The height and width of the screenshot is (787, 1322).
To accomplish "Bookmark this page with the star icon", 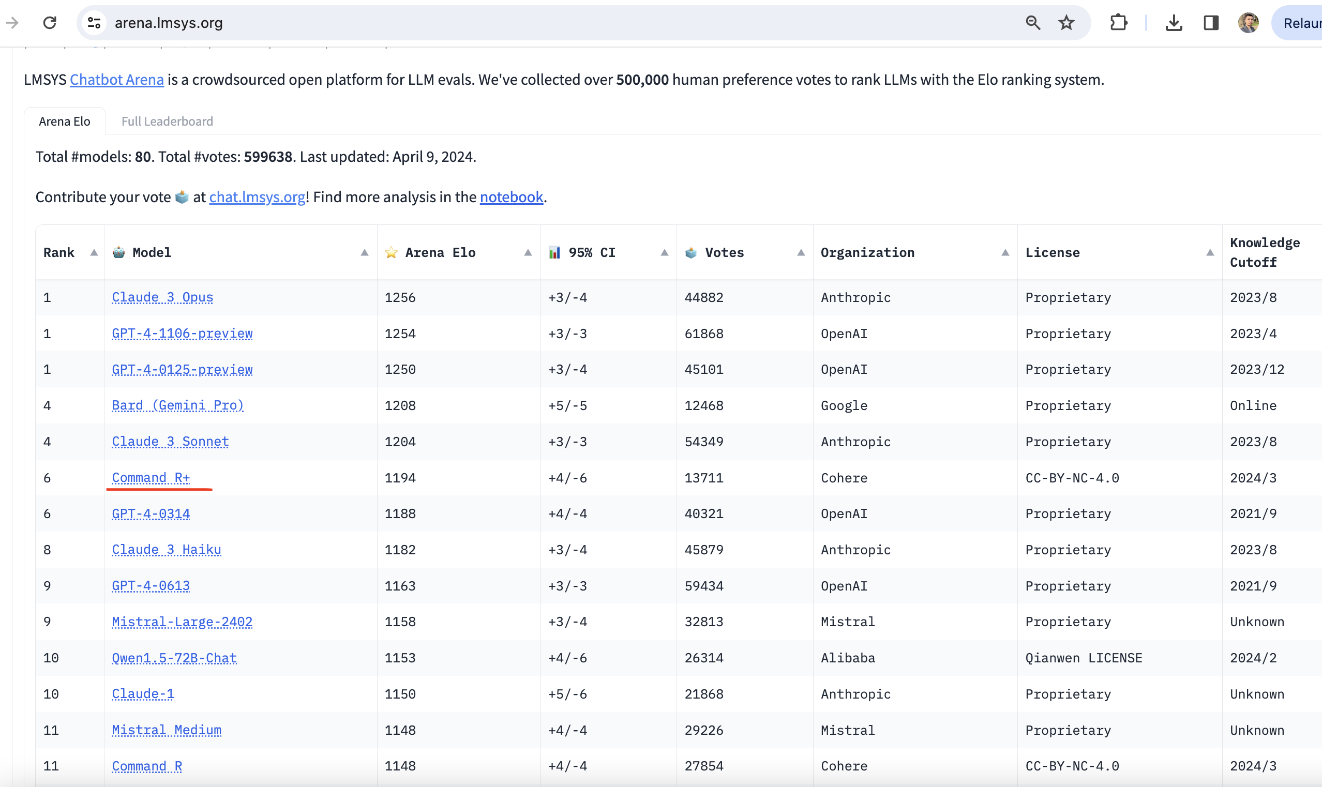I will [x=1066, y=23].
